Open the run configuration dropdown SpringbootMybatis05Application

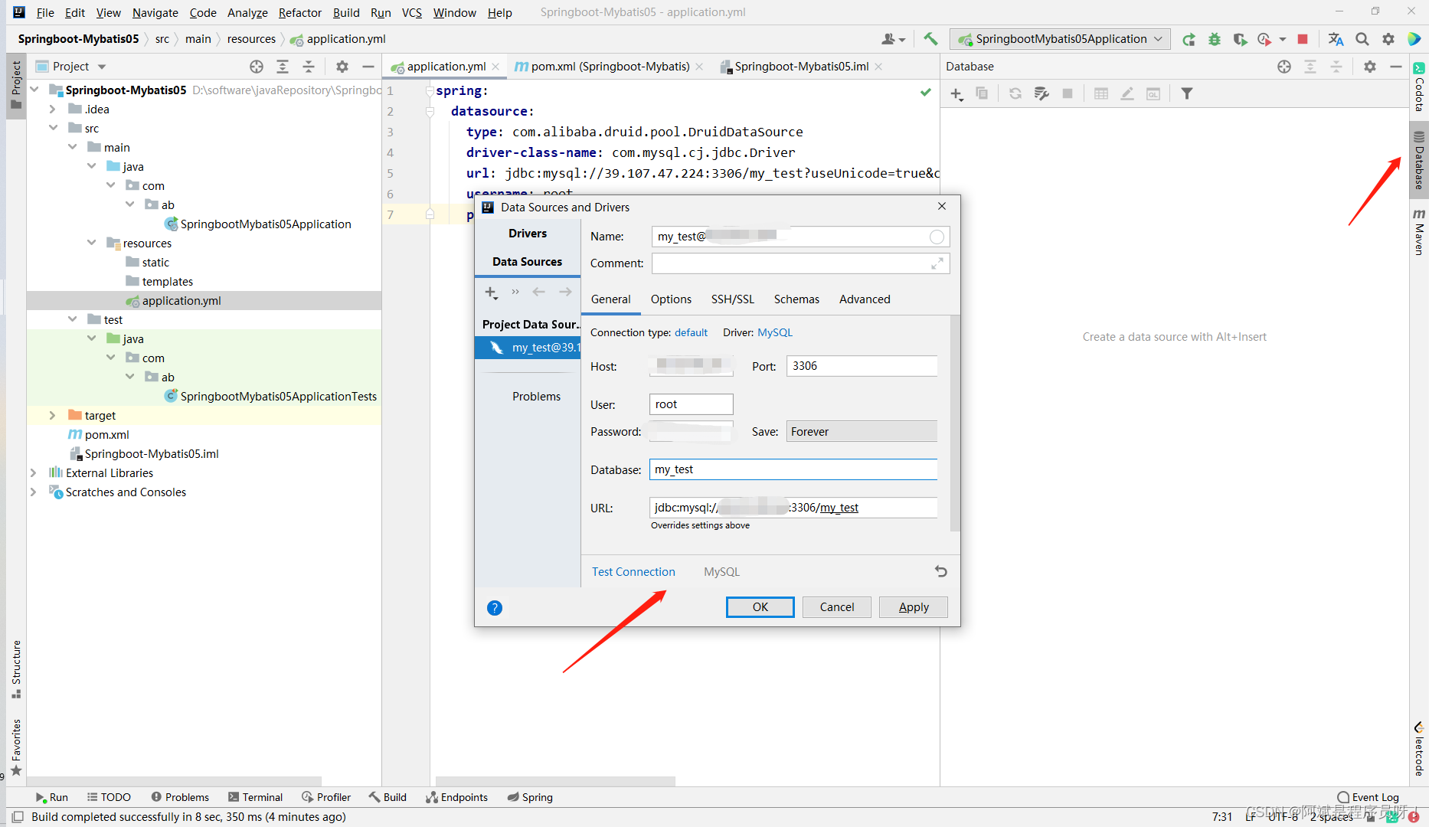(x=1060, y=39)
